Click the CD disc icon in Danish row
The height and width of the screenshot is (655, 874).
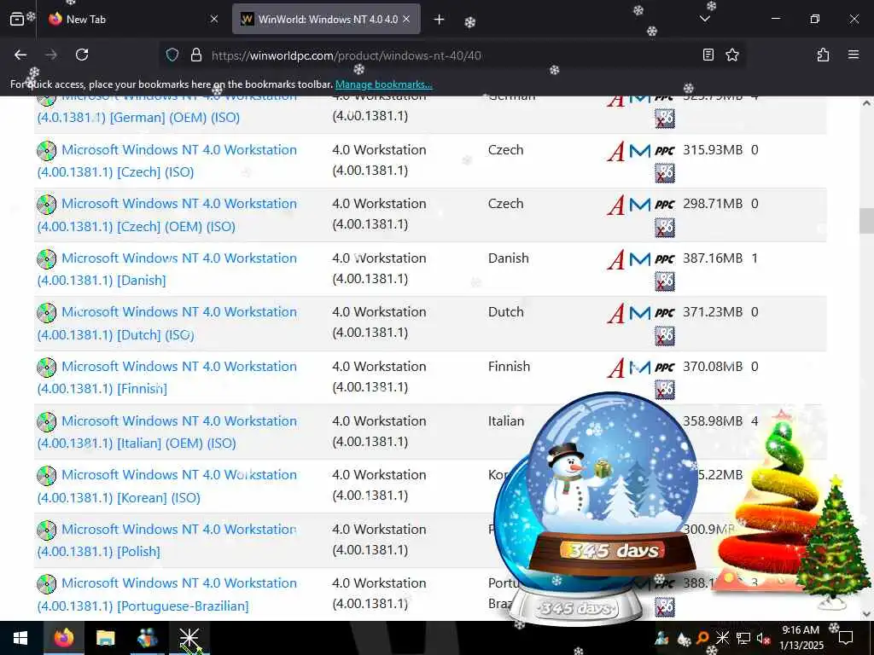click(47, 259)
